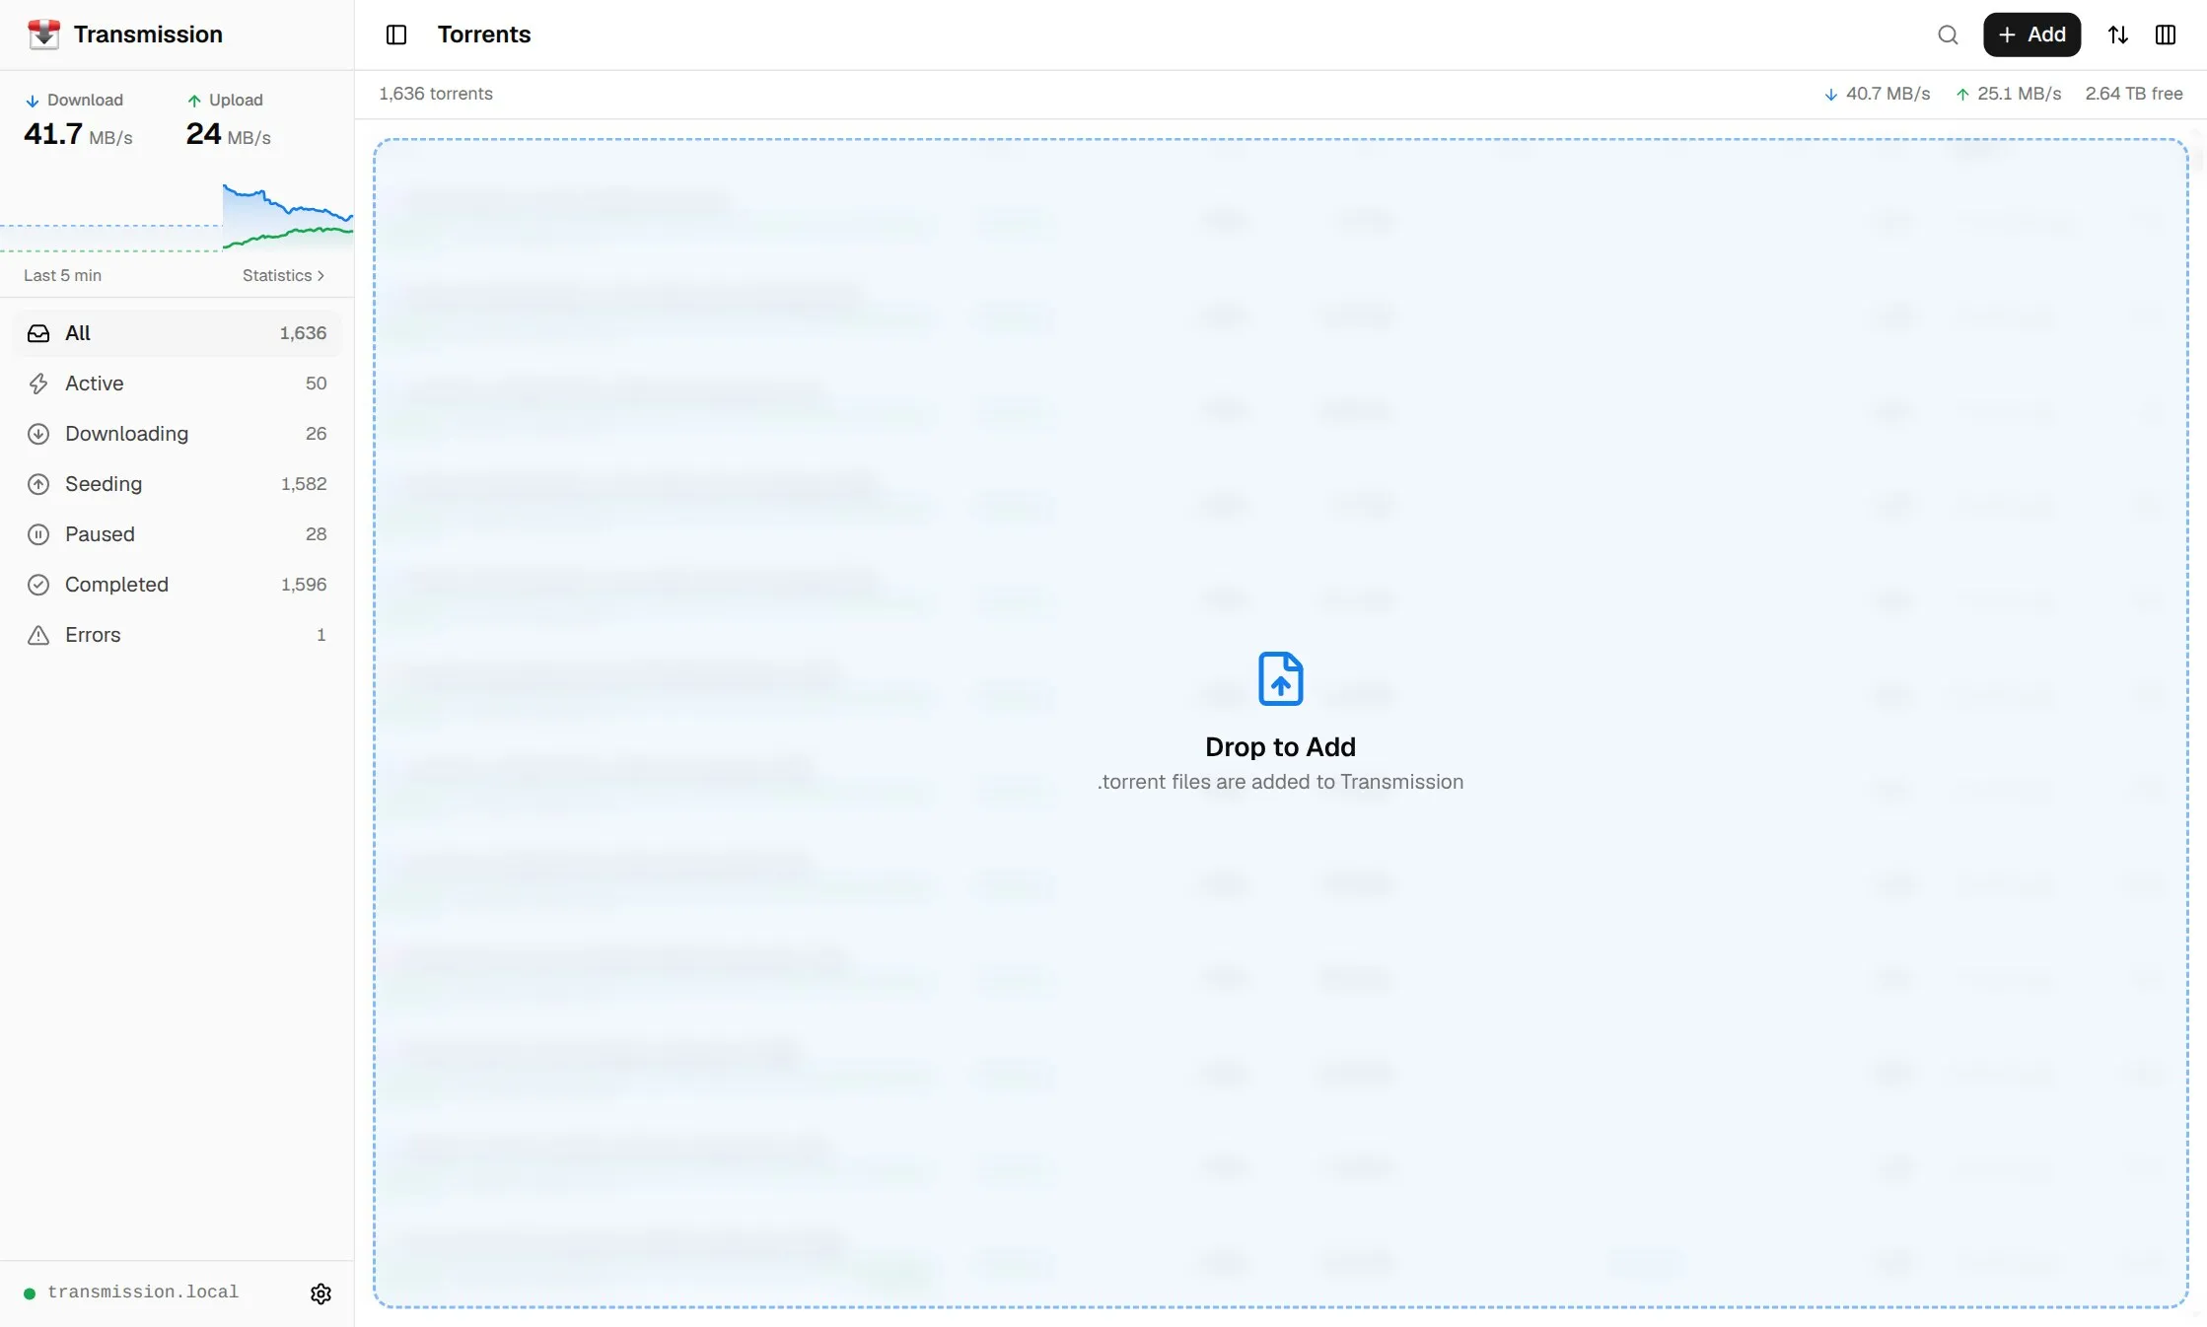The image size is (2207, 1327).
Task: Open the columns layout icon
Action: [x=2166, y=35]
